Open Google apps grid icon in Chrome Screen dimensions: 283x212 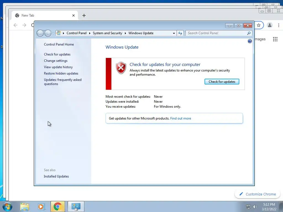pos(275,39)
